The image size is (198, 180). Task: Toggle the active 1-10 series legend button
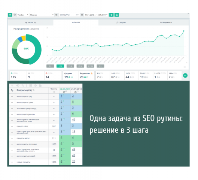point(60,66)
